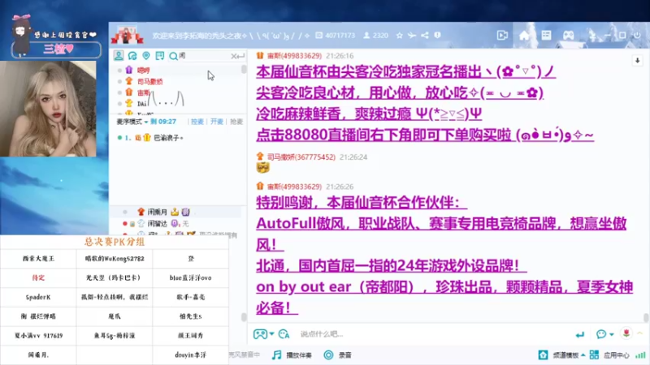
Task: Click the 录音 record button
Action: (x=338, y=355)
